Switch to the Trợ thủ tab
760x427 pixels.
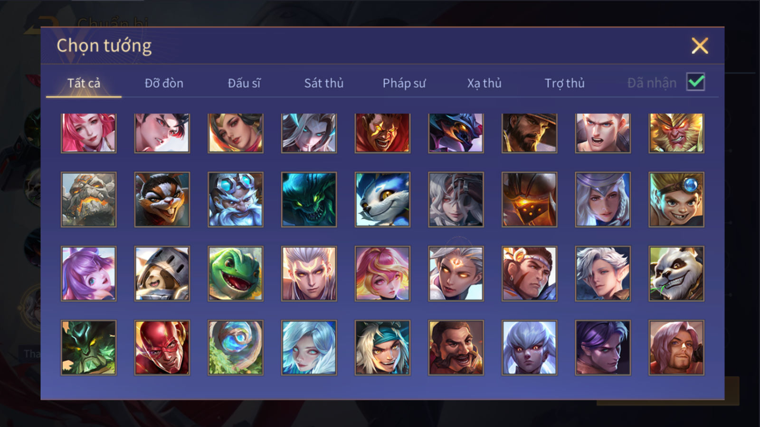[564, 83]
